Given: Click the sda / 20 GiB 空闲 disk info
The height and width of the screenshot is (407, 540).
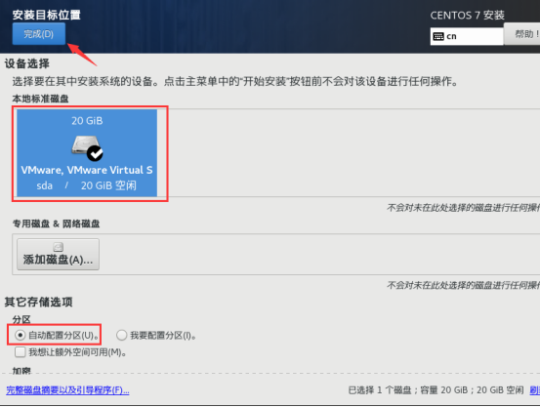Looking at the screenshot, I should 87,185.
